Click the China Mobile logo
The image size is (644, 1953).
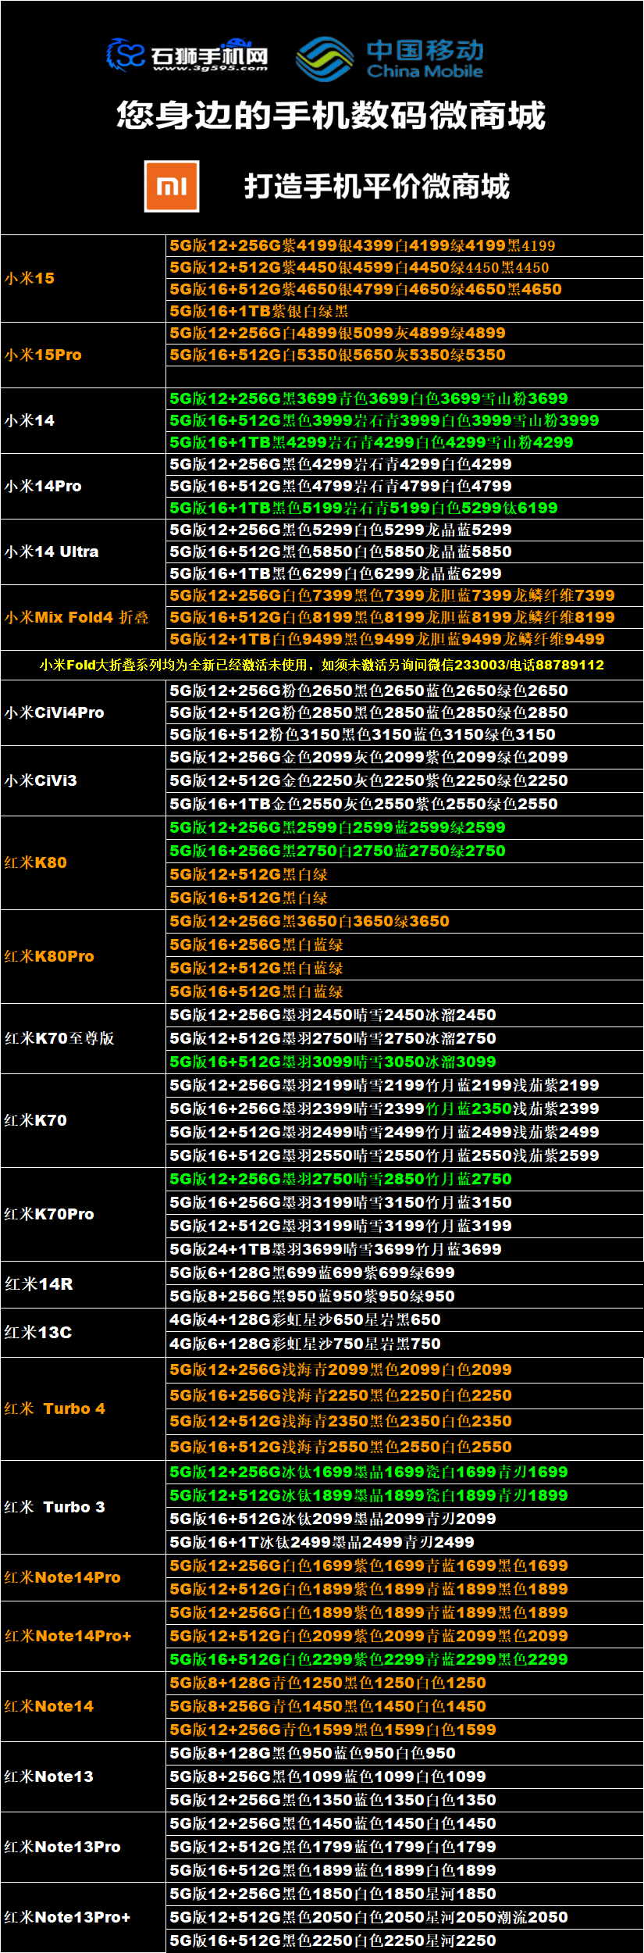pos(390,59)
